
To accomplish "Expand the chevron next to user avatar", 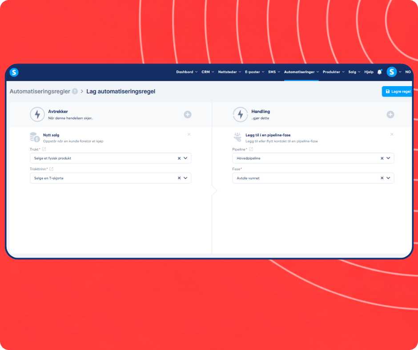I will coord(400,72).
